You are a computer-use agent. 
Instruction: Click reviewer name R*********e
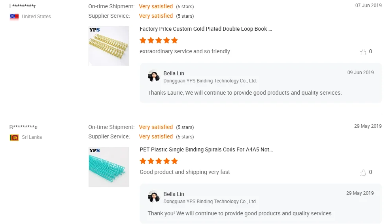coord(23,127)
